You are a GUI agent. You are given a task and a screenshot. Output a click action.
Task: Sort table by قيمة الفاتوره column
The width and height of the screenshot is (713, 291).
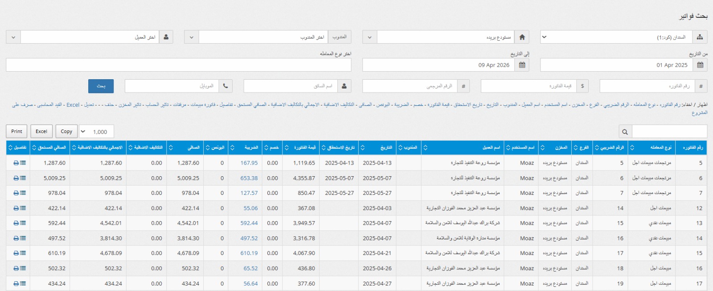tap(301, 148)
